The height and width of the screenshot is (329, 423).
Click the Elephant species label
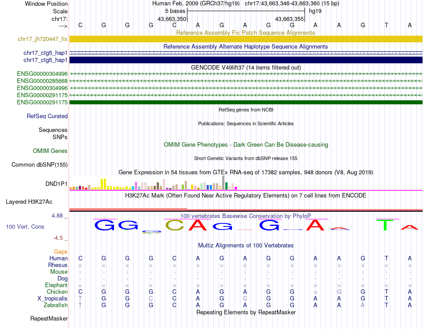(56, 285)
